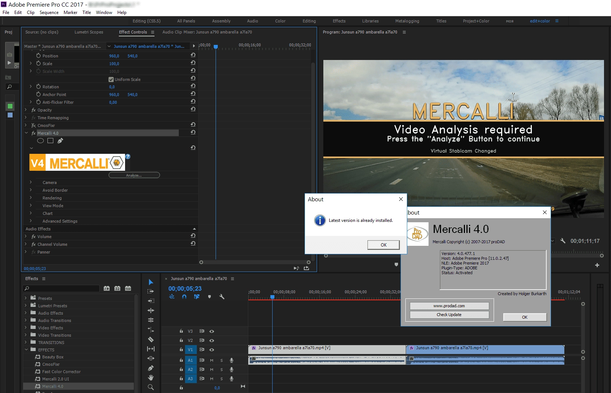Toggle nest sequence insert mode icon
This screenshot has width=611, height=393.
pyautogui.click(x=172, y=297)
